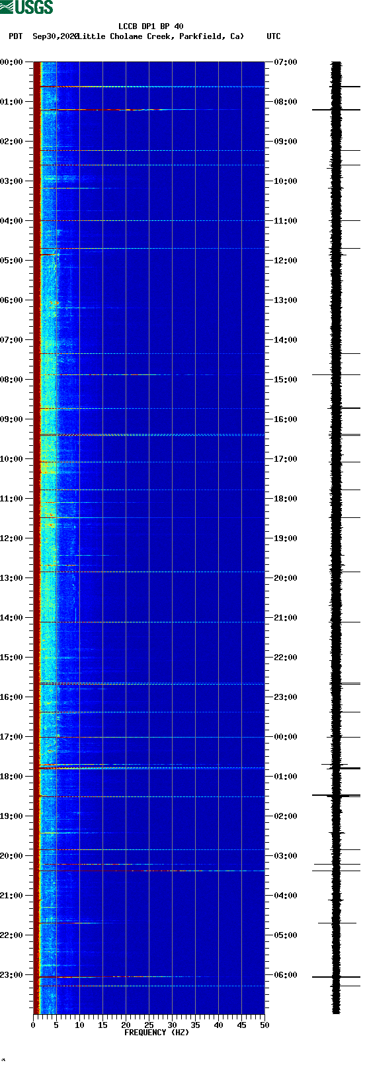Click the 14:00 UTC time label

pos(286,340)
